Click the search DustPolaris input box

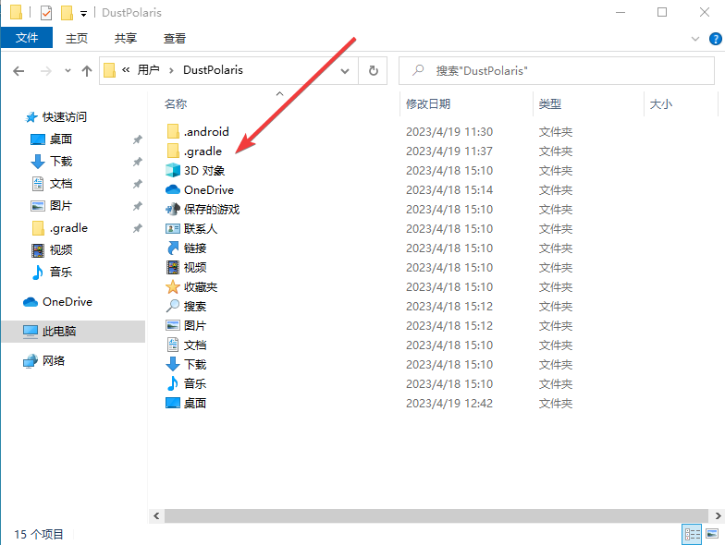[x=557, y=70]
